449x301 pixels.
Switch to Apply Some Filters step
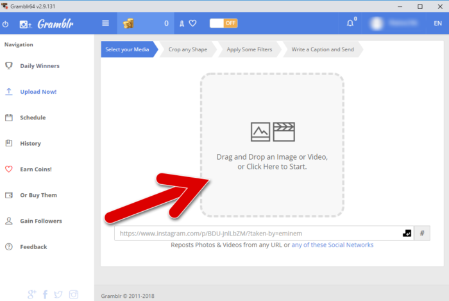[x=250, y=49]
